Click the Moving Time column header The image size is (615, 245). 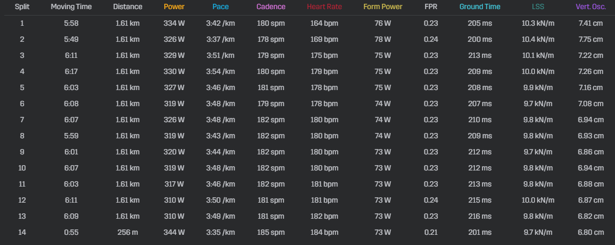click(71, 6)
